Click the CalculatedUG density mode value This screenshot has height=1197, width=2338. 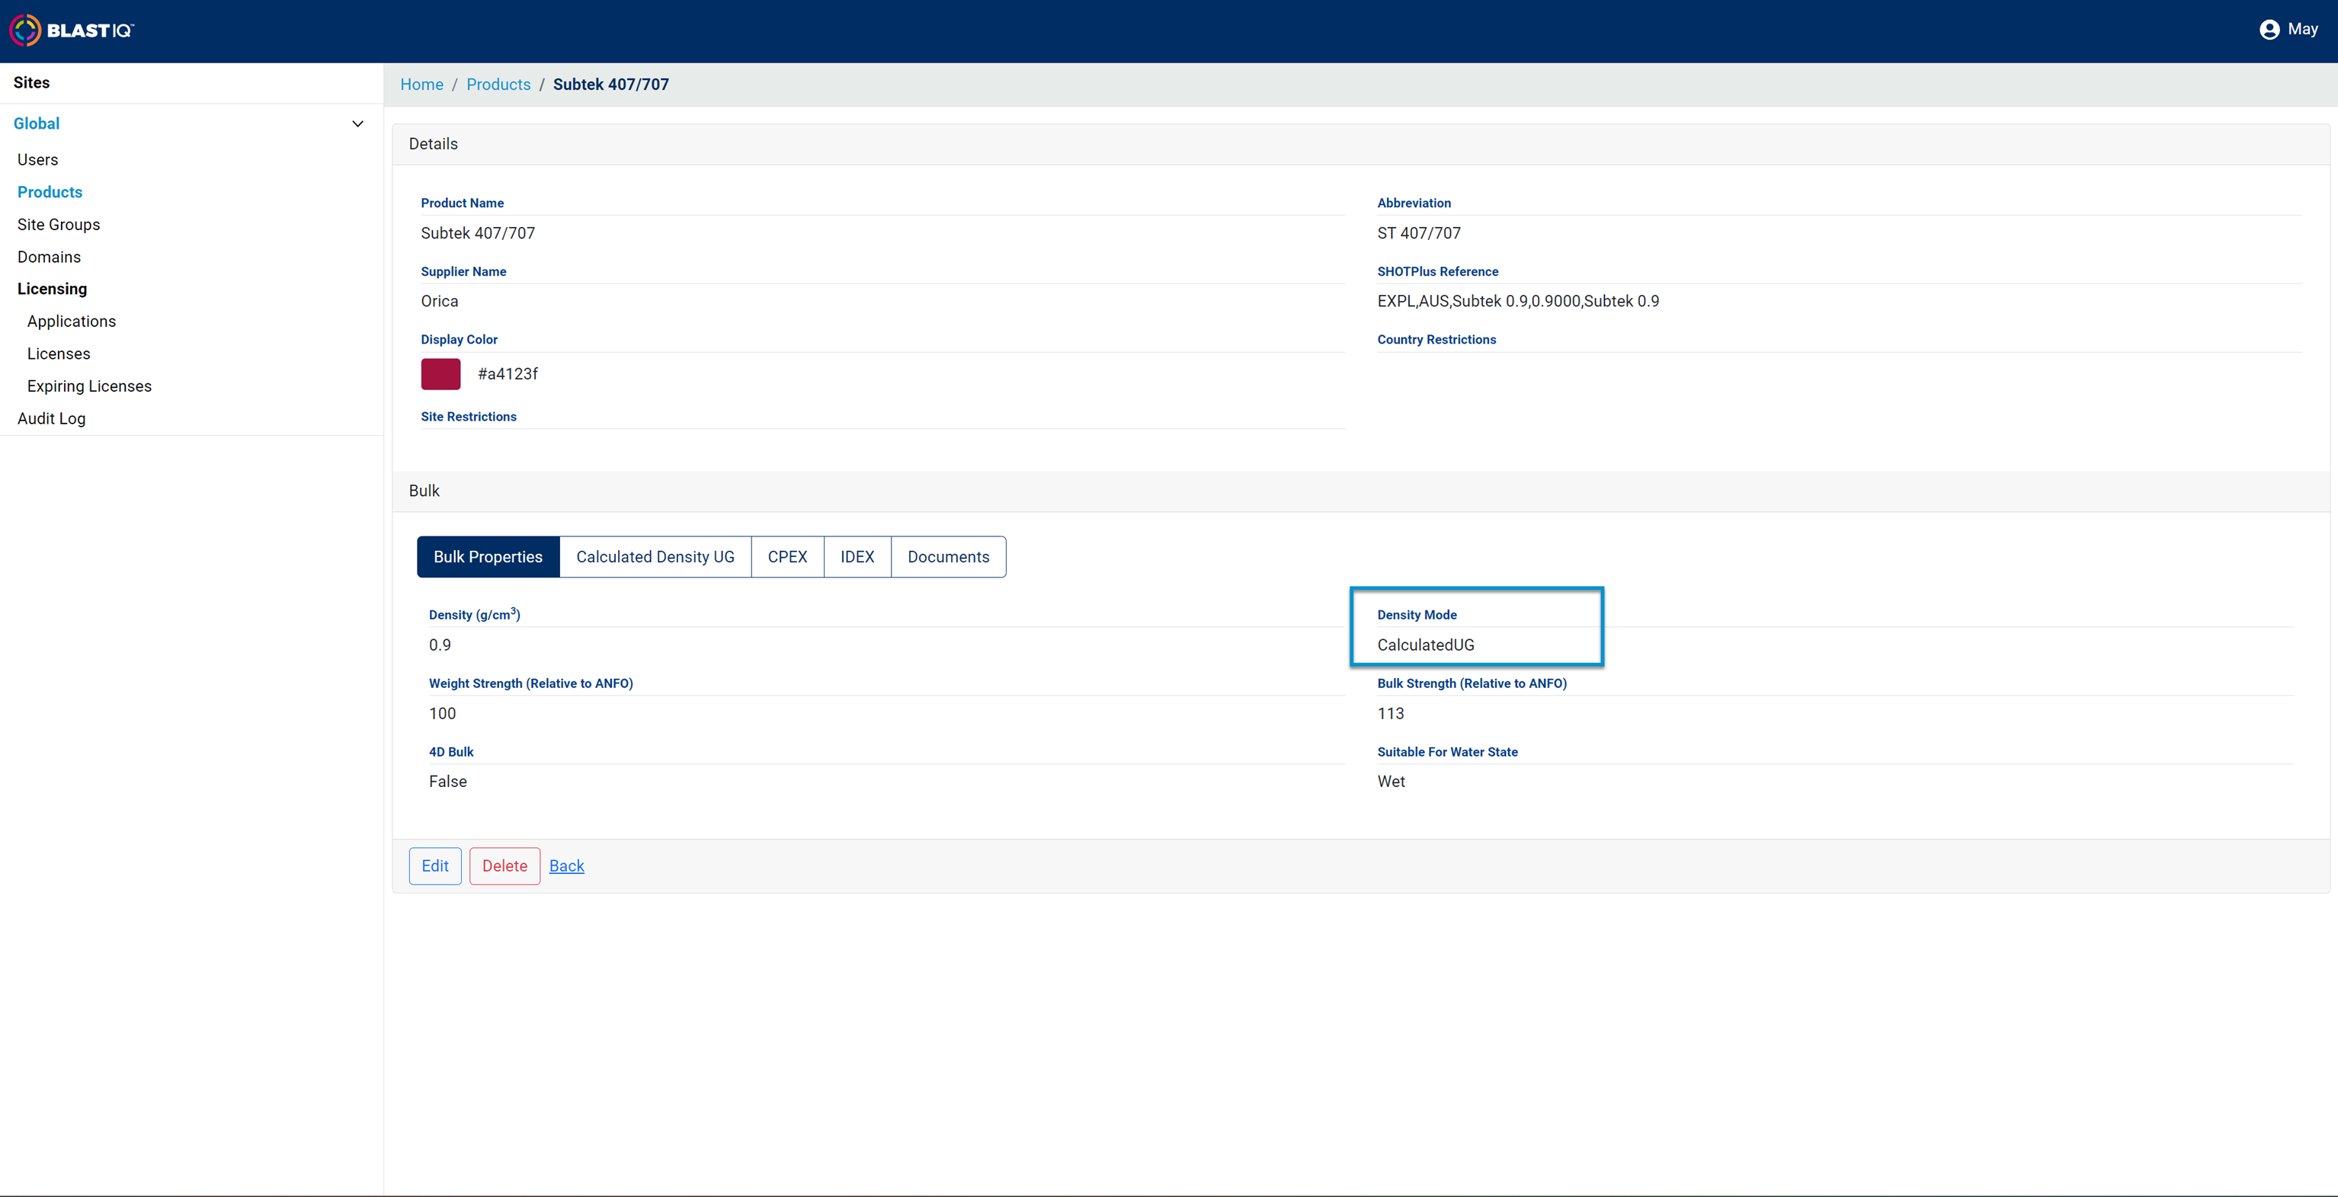tap(1426, 645)
